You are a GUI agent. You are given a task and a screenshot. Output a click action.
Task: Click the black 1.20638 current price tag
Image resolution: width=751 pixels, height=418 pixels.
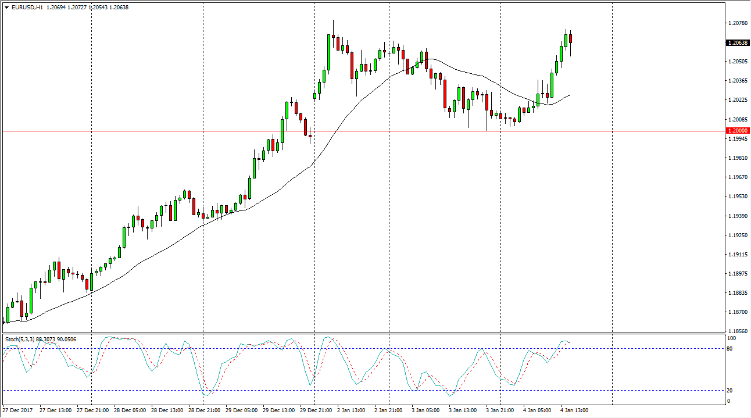point(738,42)
